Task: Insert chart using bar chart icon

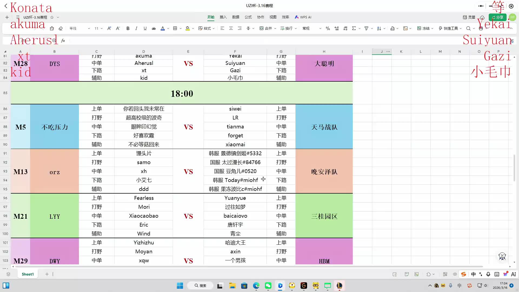Action: pos(392,28)
